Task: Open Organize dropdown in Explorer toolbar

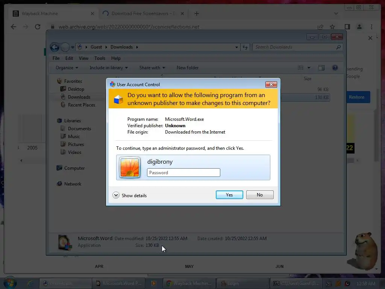Action: tap(67, 68)
